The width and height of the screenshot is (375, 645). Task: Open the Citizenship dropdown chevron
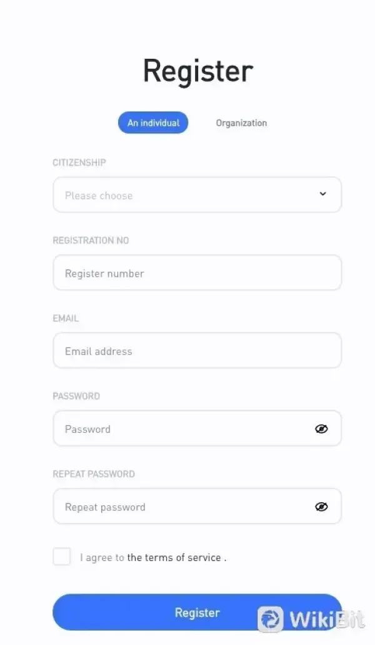click(x=323, y=195)
